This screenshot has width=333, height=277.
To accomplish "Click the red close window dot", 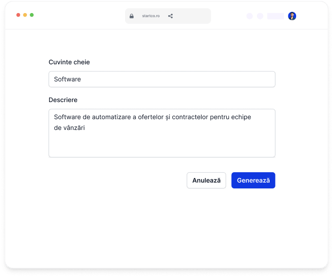I will [x=18, y=15].
